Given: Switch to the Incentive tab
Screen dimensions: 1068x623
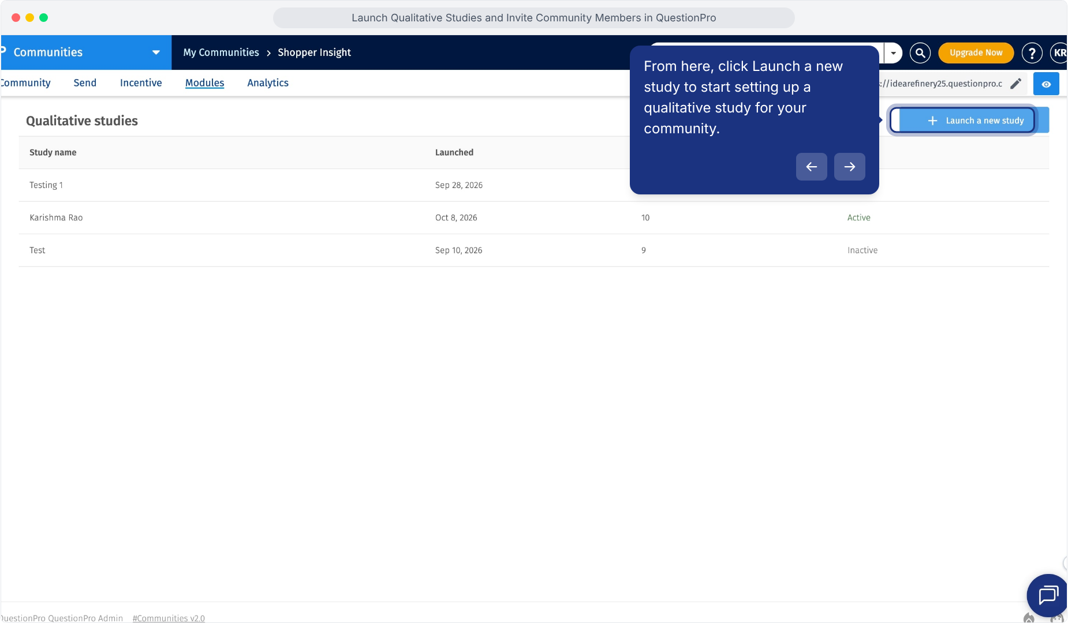Looking at the screenshot, I should [141, 83].
